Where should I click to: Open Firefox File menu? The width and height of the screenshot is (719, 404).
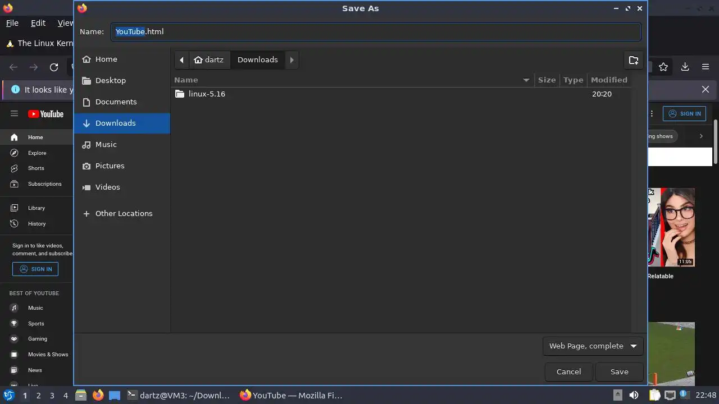(x=12, y=23)
